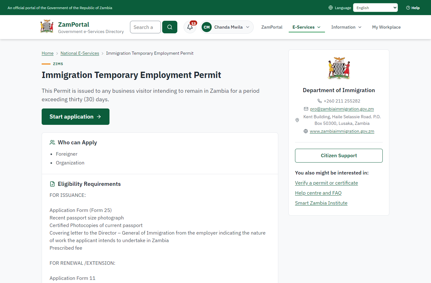Click the Eligibility Requirements document icon

(52, 184)
